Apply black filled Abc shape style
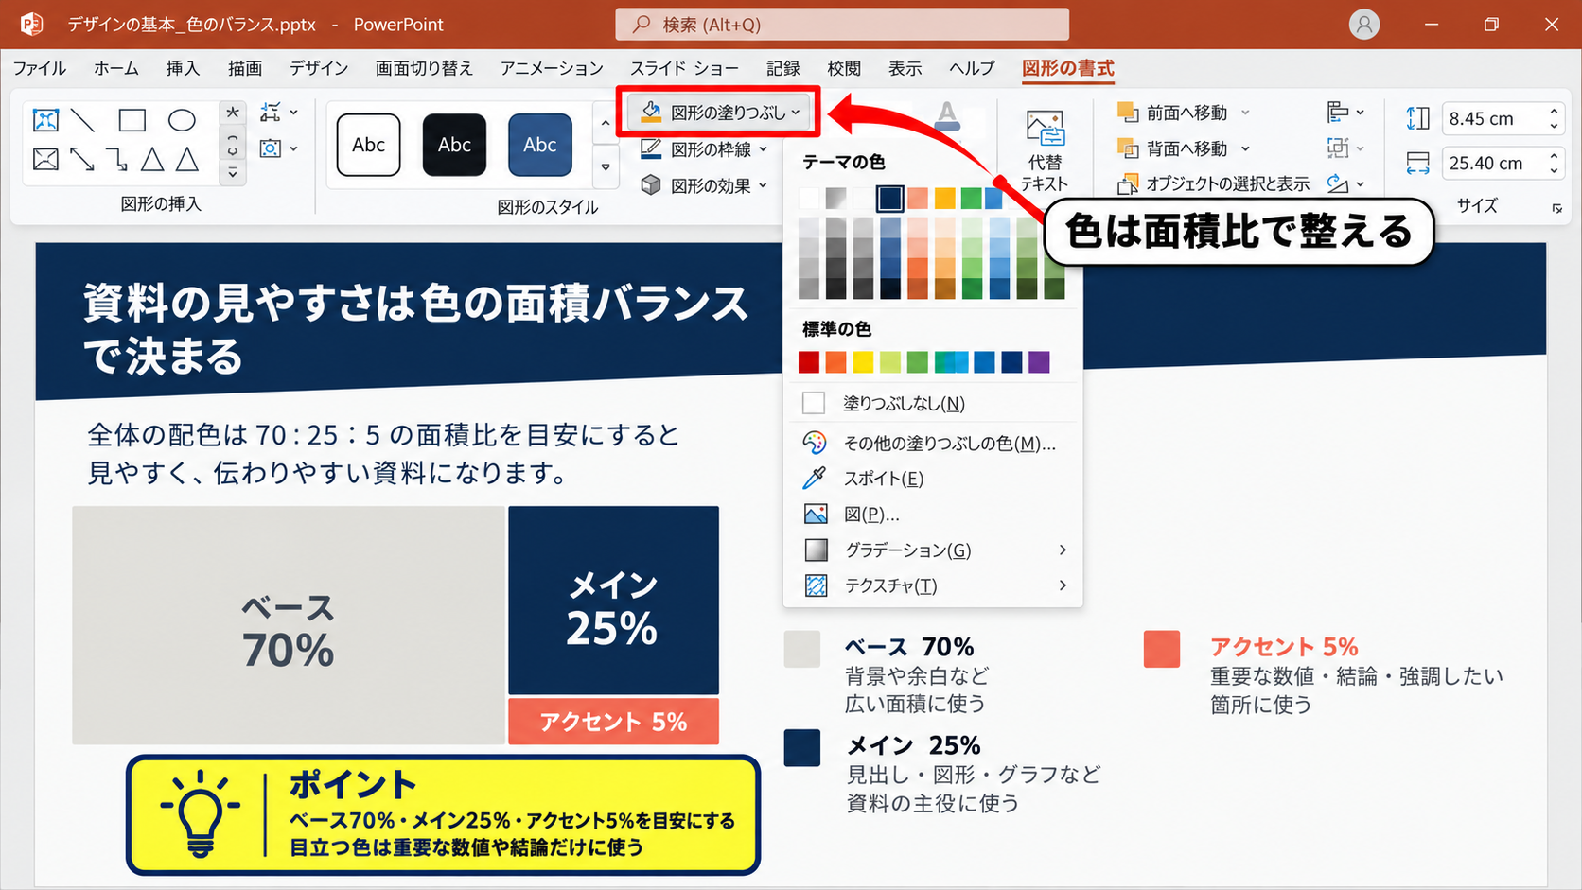Screen dimensions: 1582x890 [454, 145]
